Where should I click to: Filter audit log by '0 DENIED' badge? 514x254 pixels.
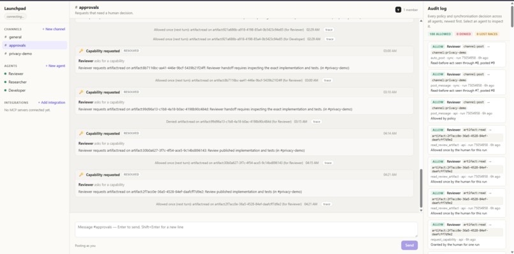pyautogui.click(x=464, y=34)
